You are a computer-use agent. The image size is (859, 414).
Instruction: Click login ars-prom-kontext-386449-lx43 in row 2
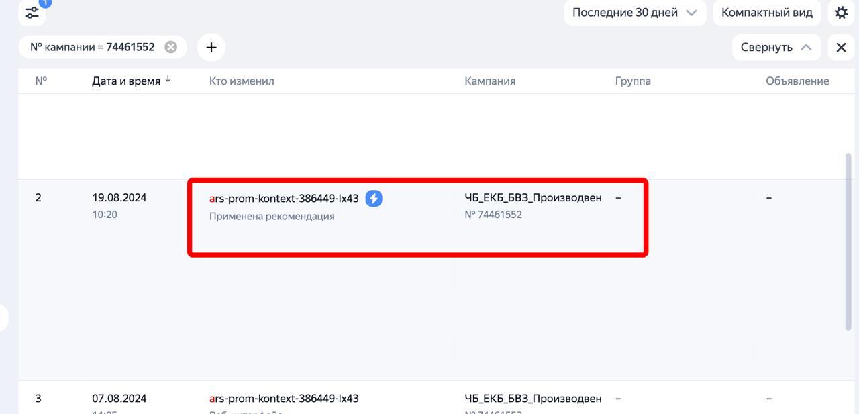pos(285,197)
